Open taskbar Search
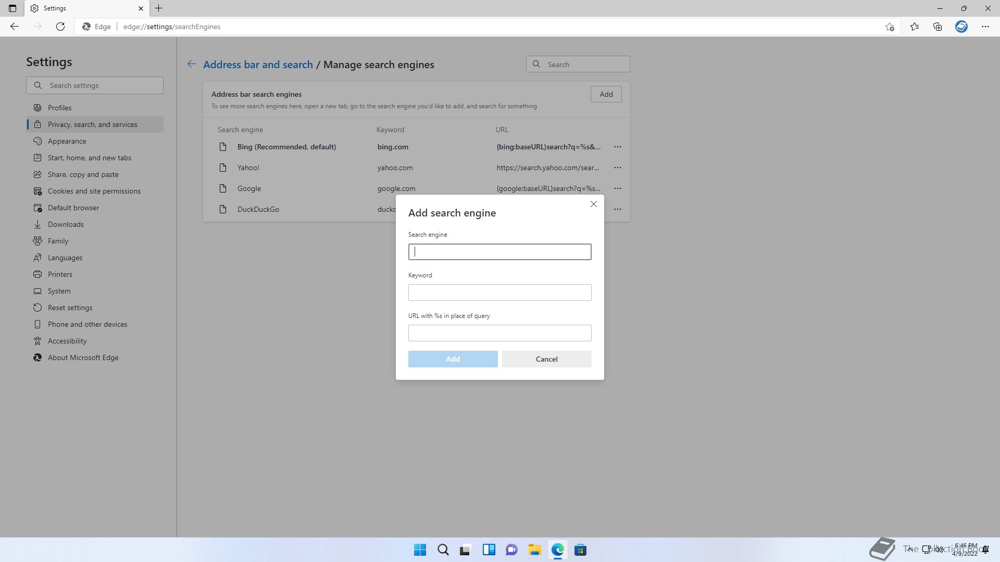1000x562 pixels. 443,550
